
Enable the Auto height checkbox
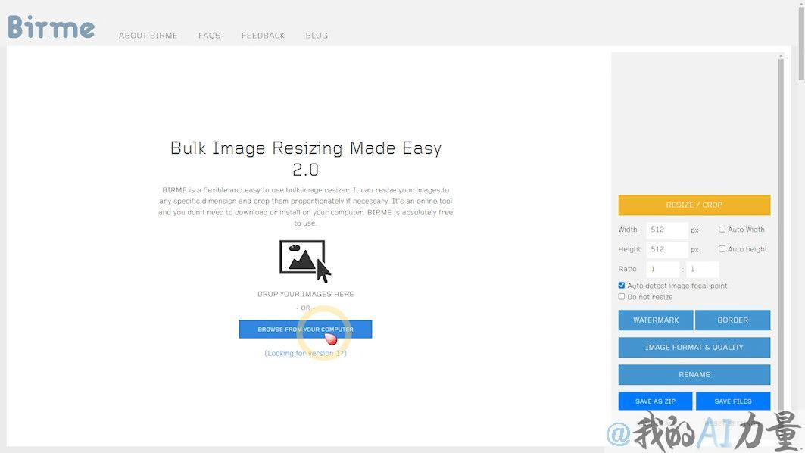722,248
